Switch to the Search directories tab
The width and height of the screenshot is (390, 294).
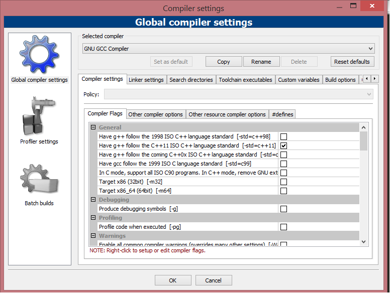[191, 80]
